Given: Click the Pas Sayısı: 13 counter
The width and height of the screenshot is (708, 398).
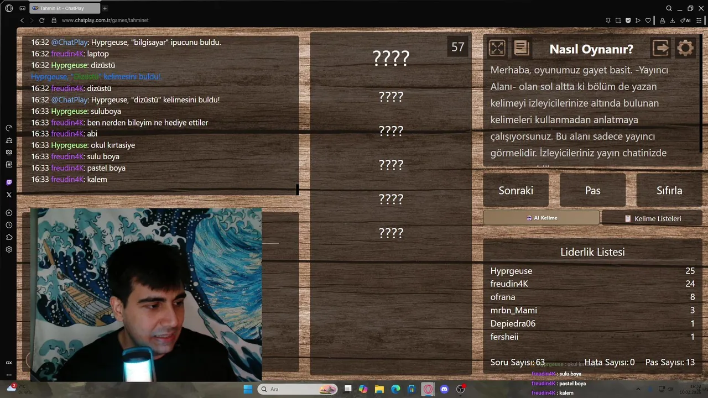Looking at the screenshot, I should click(670, 362).
